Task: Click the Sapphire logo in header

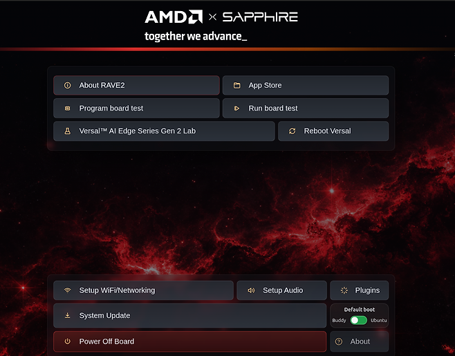Action: click(260, 17)
